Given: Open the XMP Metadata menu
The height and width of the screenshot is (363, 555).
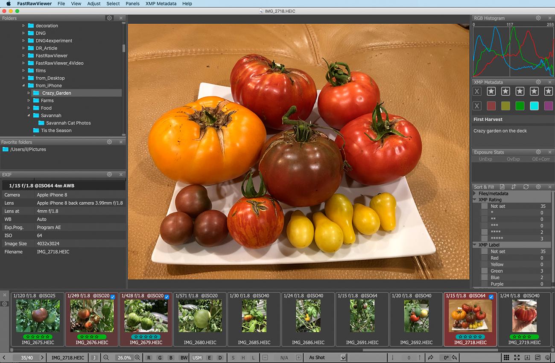Looking at the screenshot, I should pos(161,3).
